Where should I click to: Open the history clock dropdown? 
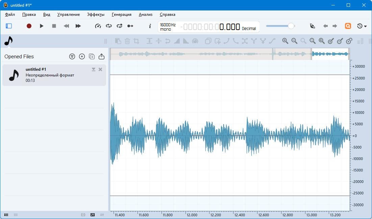[x=362, y=26]
